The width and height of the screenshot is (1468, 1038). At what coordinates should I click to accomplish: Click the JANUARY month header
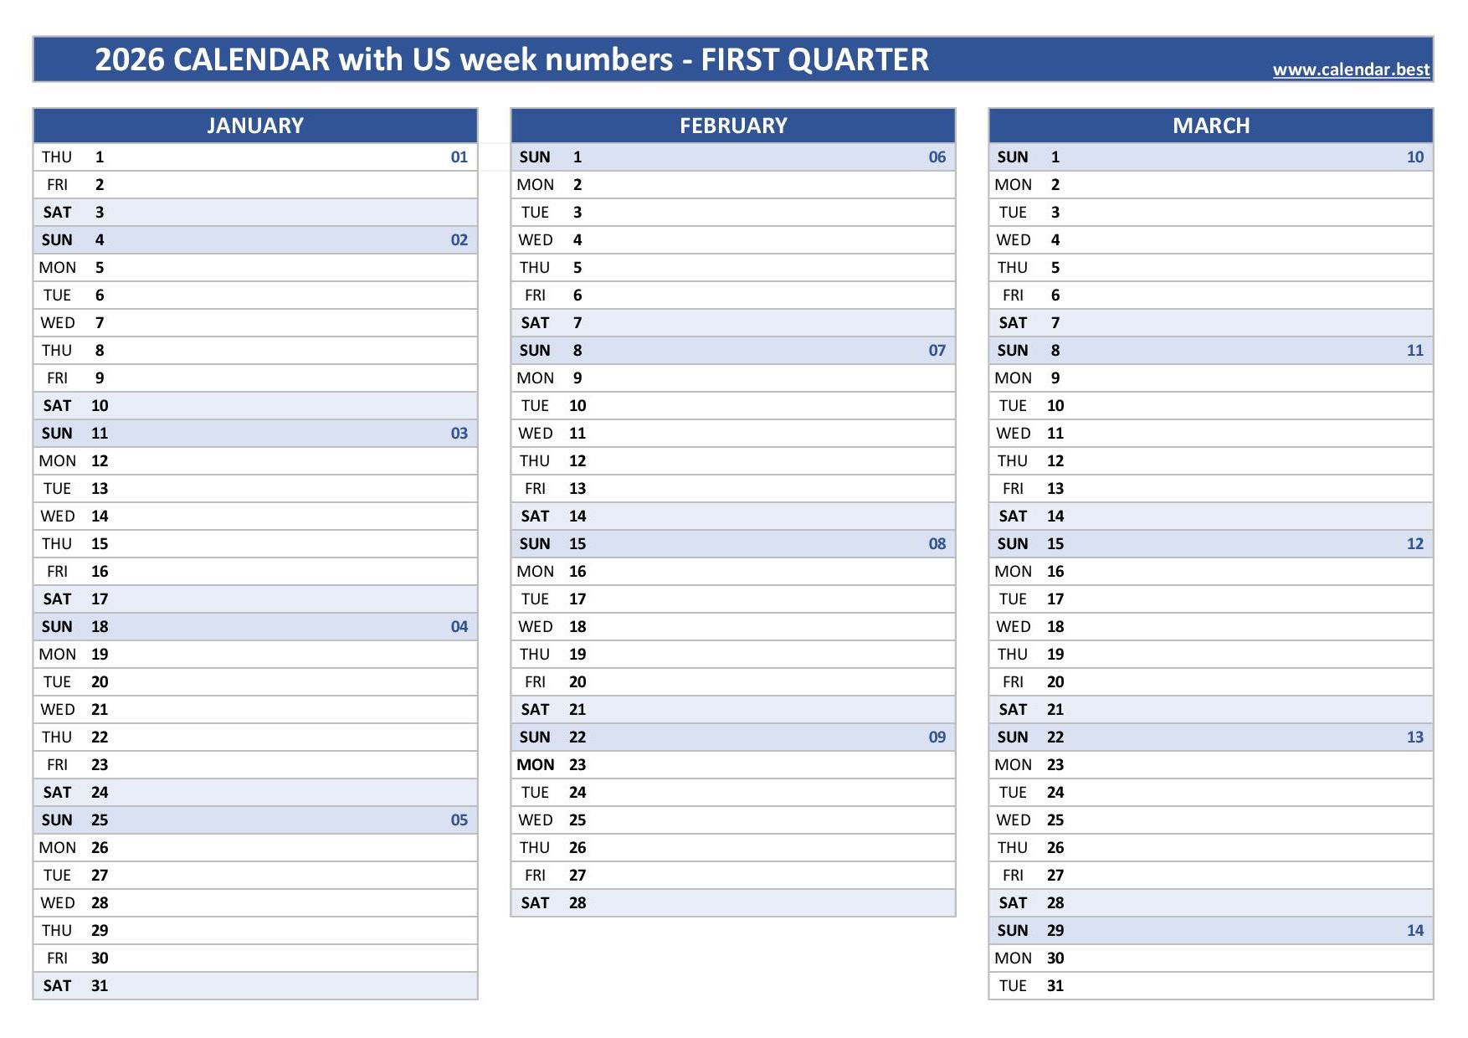click(255, 126)
